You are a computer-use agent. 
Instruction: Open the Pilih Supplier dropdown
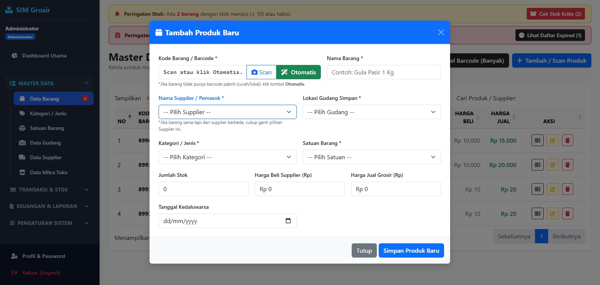pos(228,112)
